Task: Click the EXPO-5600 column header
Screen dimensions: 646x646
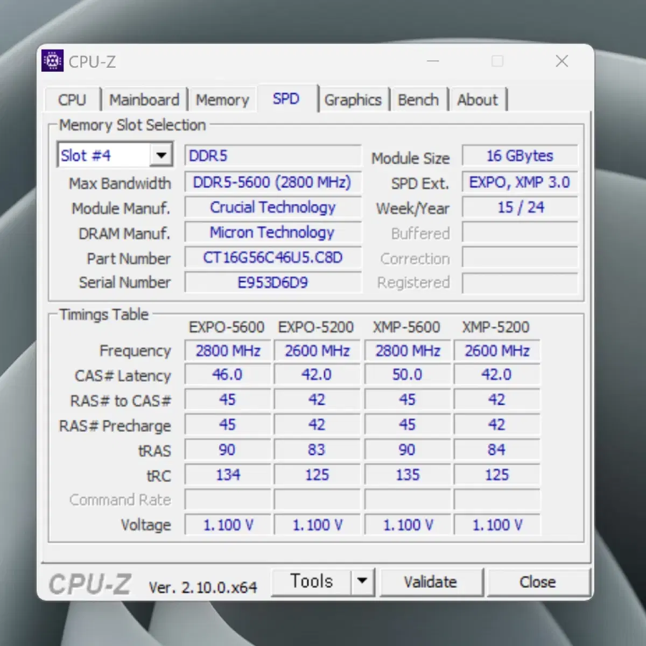Action: coord(227,327)
